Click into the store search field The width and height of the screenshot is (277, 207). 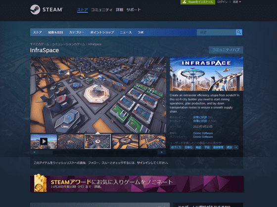click(x=217, y=33)
